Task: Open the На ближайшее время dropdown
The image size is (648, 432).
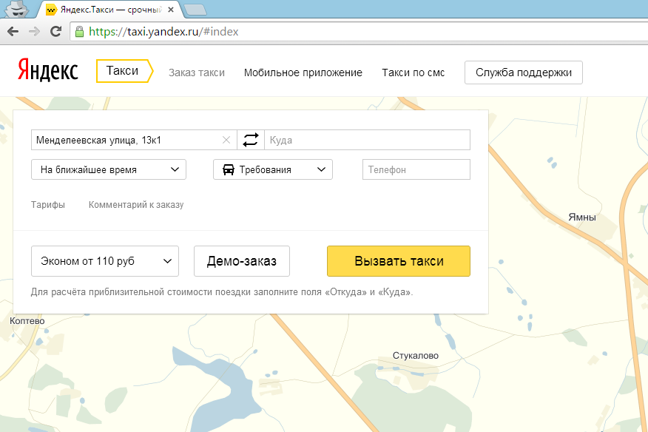Action: tap(109, 169)
